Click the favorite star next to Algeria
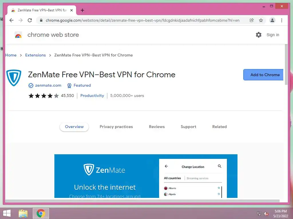293x219 pixels. (219, 194)
